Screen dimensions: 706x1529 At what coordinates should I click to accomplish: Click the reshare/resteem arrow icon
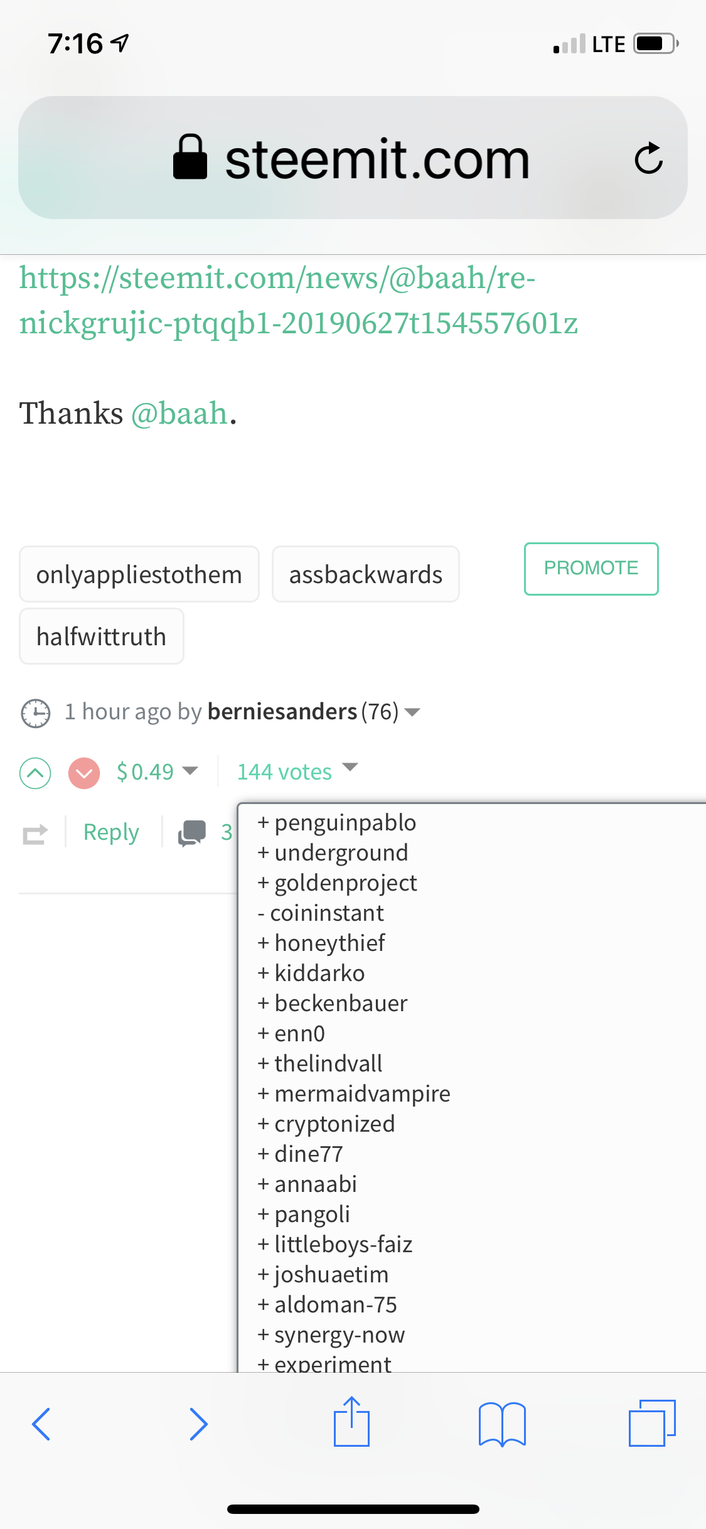[x=35, y=833]
